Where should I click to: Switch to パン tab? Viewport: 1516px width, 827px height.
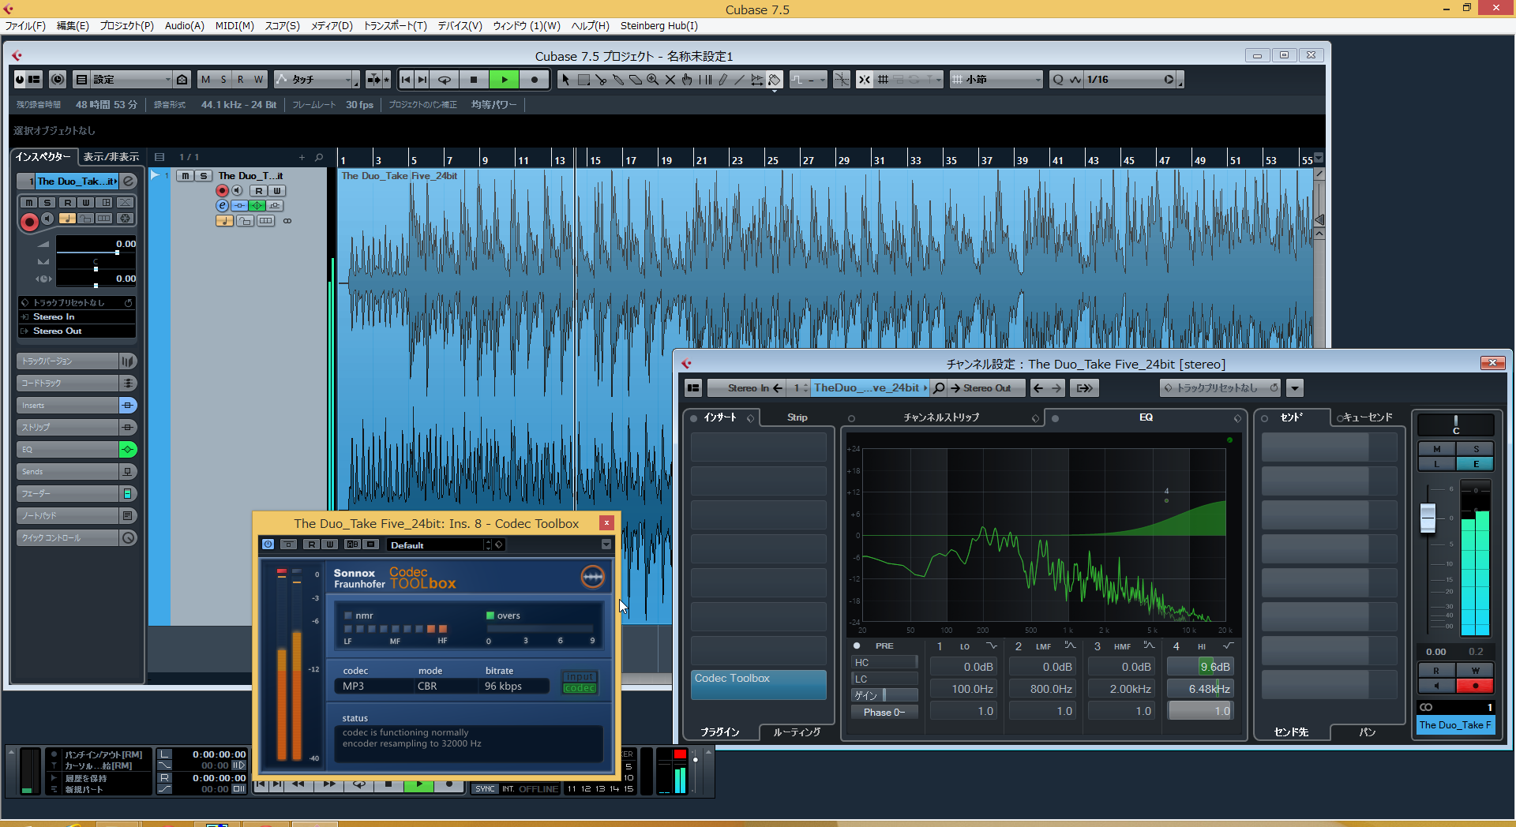point(1368,732)
